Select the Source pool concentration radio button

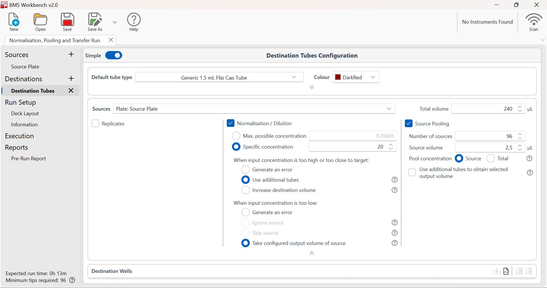[x=459, y=158]
